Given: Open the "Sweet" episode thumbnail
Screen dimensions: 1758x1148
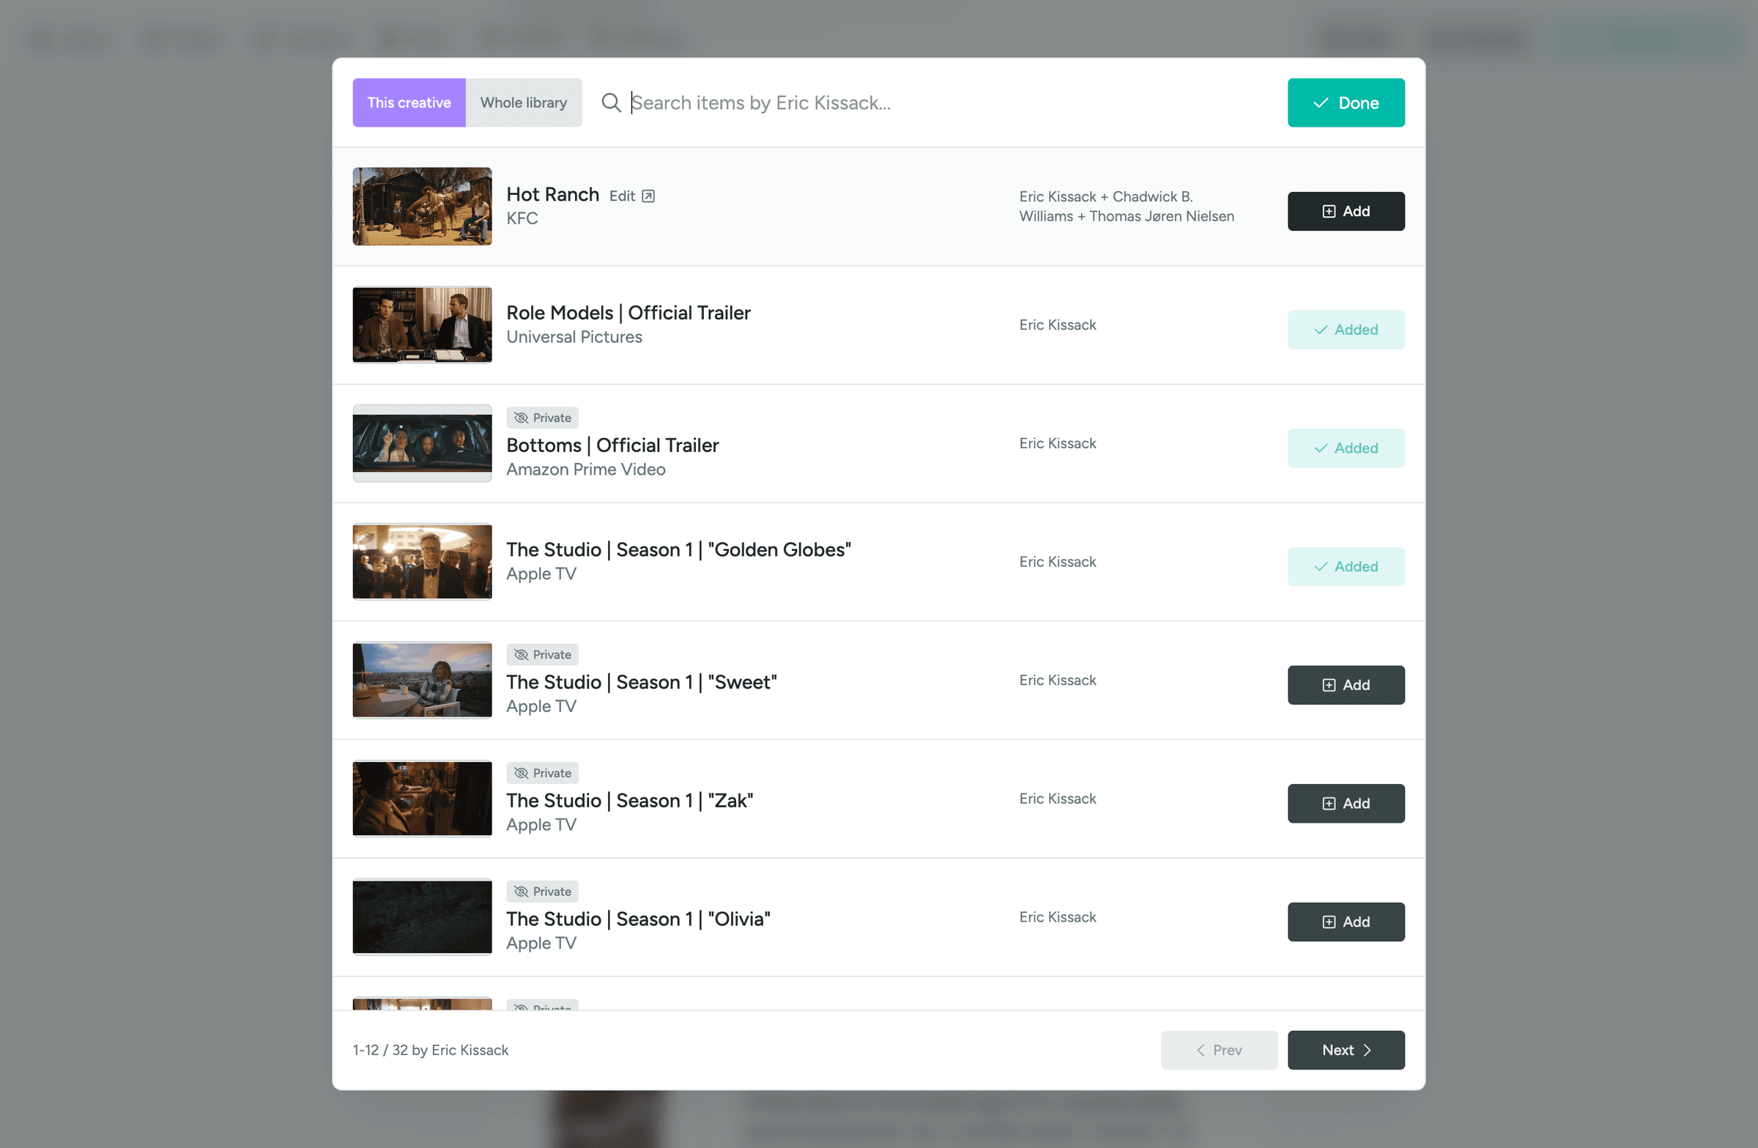Looking at the screenshot, I should click(x=422, y=681).
